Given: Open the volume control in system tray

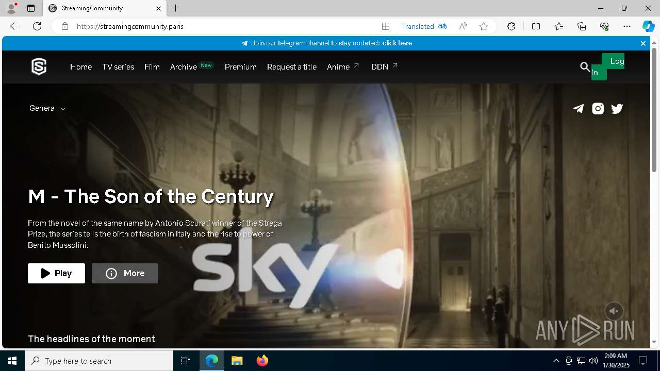Looking at the screenshot, I should pos(593,361).
